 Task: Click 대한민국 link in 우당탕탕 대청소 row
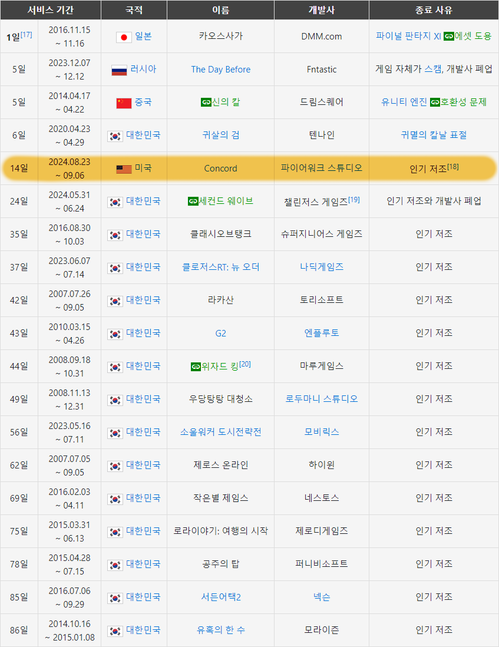[143, 399]
